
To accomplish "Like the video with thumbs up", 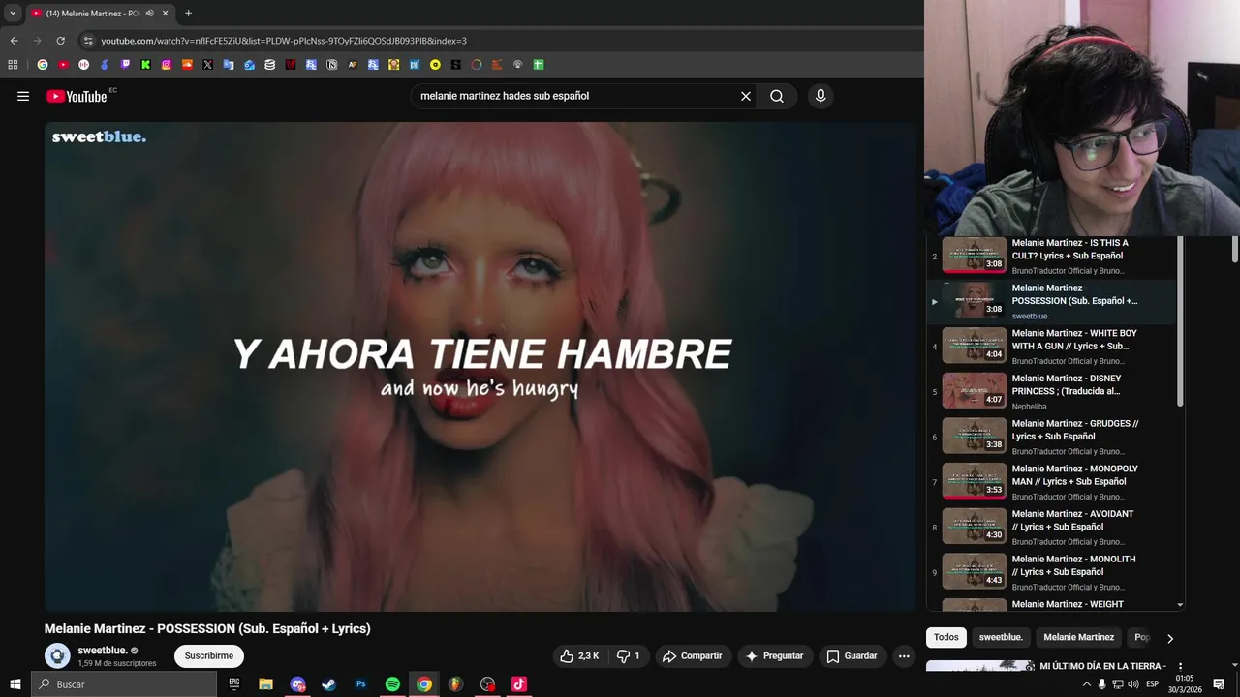I will (x=579, y=655).
